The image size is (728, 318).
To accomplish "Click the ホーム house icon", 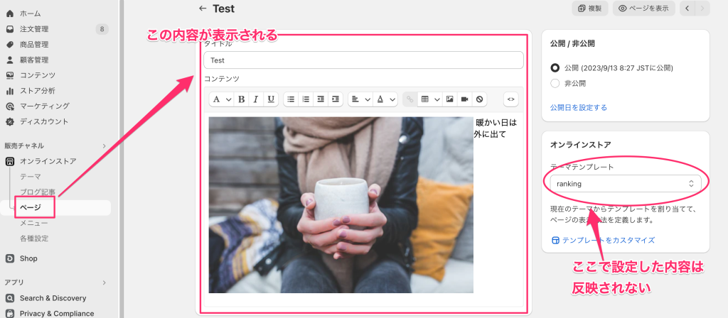I will pos(10,13).
